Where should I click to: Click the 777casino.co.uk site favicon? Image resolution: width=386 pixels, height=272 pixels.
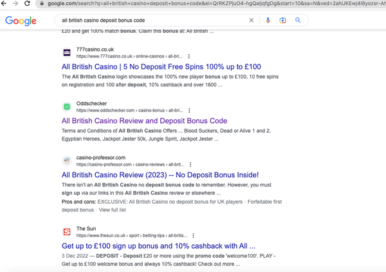[x=67, y=52]
